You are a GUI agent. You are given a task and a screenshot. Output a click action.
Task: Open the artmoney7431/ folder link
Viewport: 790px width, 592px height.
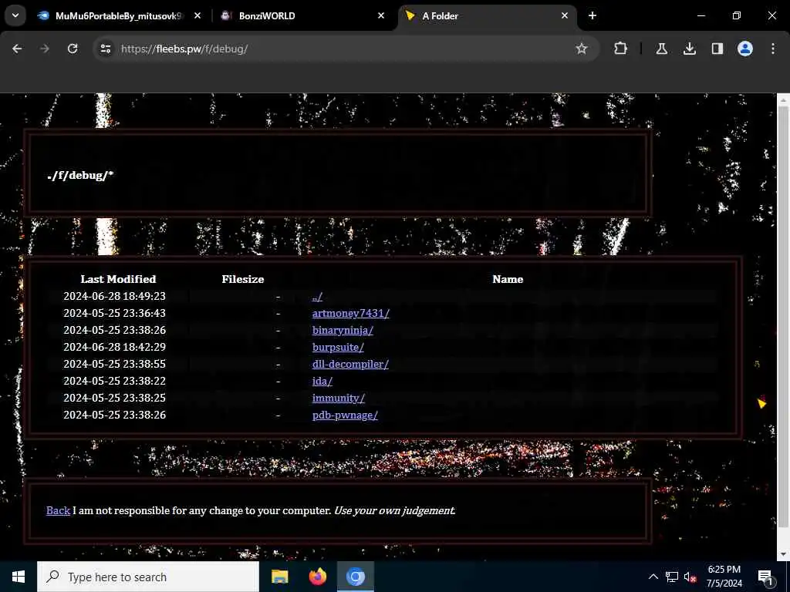[x=351, y=313]
